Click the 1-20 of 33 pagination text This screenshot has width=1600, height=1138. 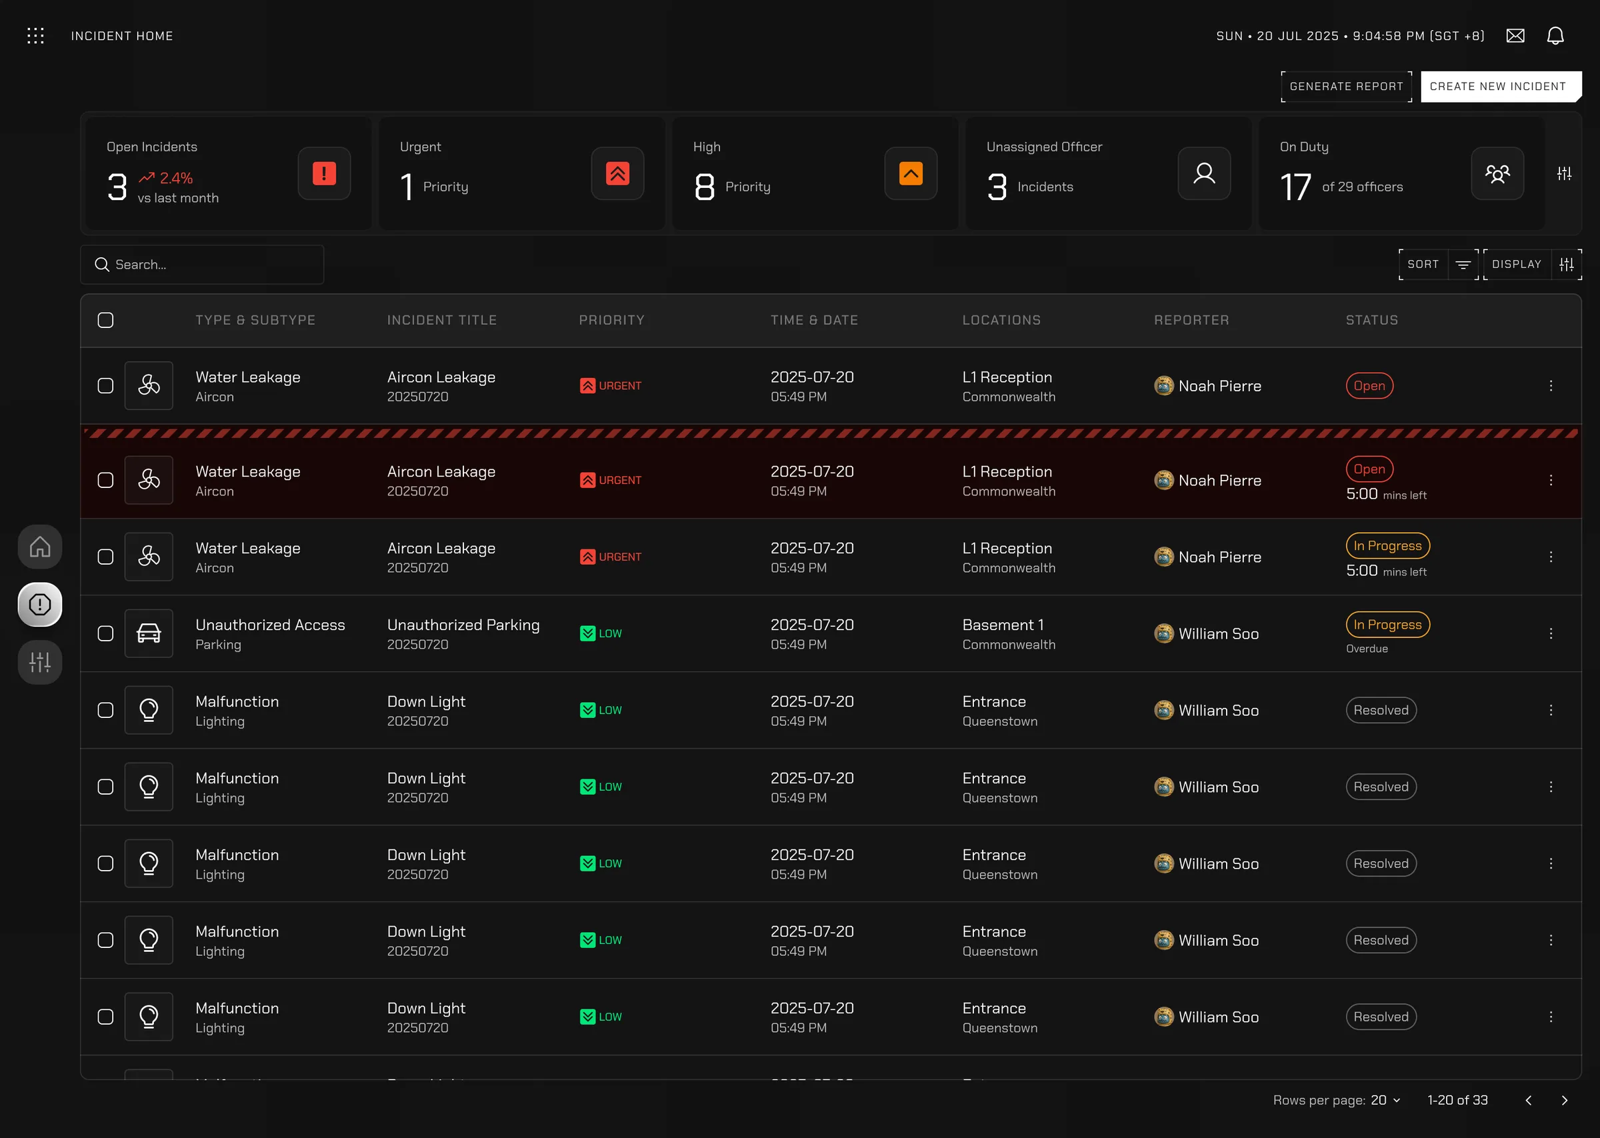(x=1457, y=1100)
